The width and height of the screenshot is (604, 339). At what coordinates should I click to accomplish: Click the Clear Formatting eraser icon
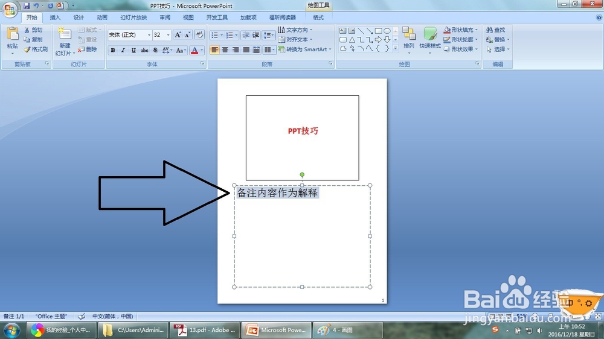coord(199,34)
